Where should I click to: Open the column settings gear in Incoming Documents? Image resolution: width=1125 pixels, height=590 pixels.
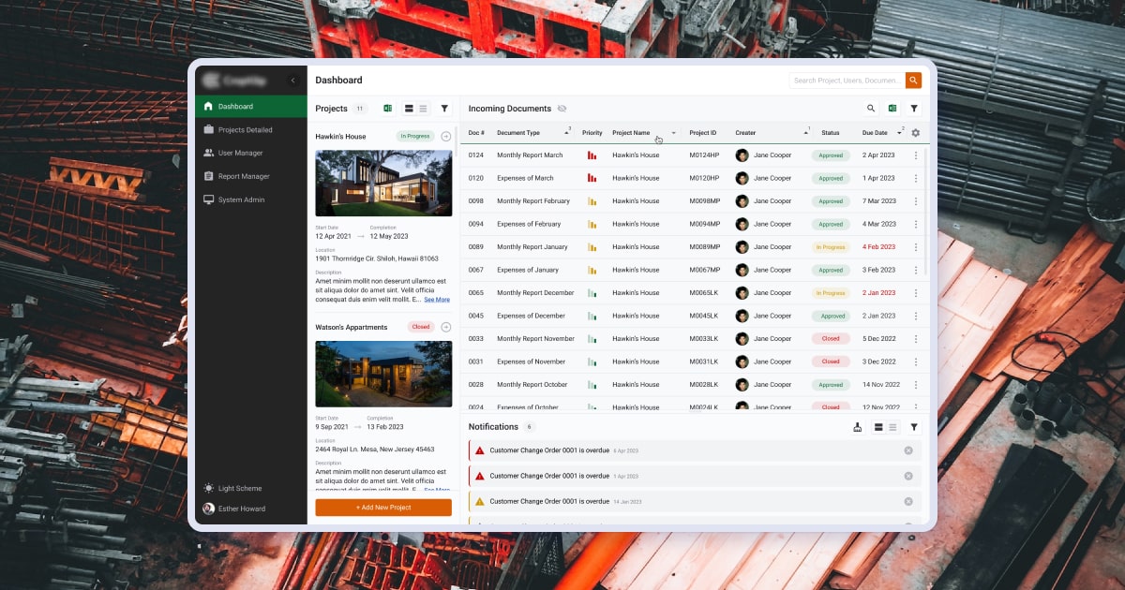[x=915, y=133]
